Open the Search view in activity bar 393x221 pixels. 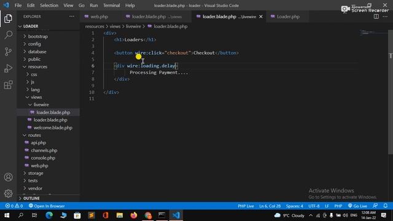click(x=8, y=35)
